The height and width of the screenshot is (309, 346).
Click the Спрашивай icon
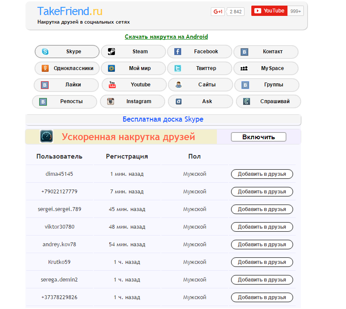[x=247, y=101]
